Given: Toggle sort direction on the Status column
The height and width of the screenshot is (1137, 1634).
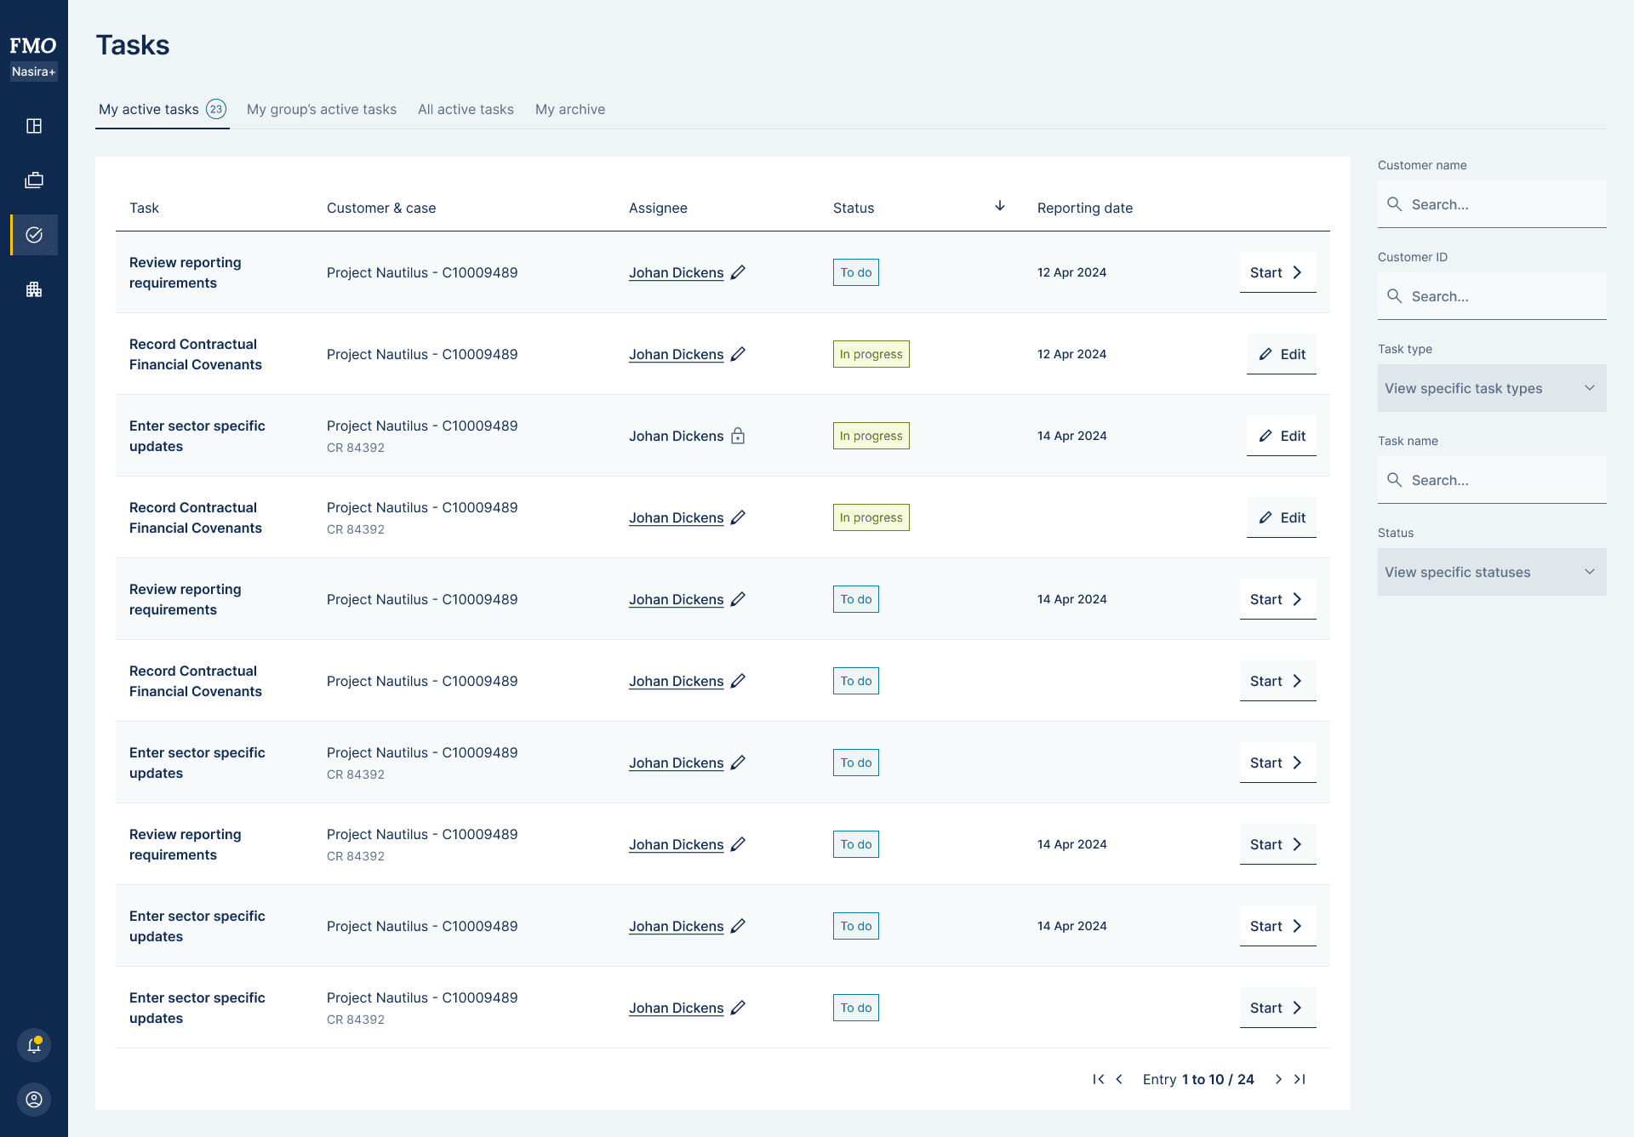Looking at the screenshot, I should pos(1000,206).
